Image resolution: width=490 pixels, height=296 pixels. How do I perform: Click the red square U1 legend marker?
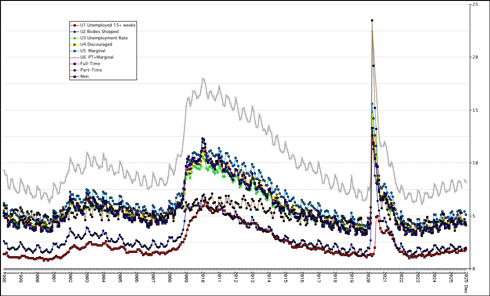click(x=74, y=25)
